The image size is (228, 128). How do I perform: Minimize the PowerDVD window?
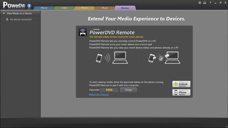215,3
